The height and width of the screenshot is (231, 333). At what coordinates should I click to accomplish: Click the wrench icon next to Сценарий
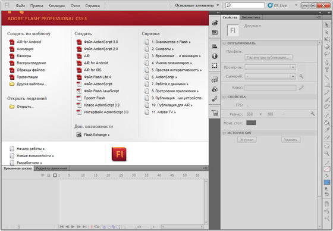[301, 76]
